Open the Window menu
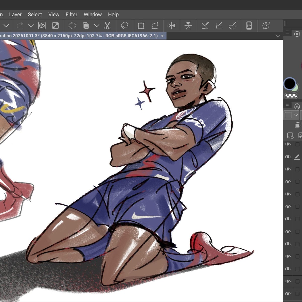Screen dimensions: 302x302 coord(93,15)
